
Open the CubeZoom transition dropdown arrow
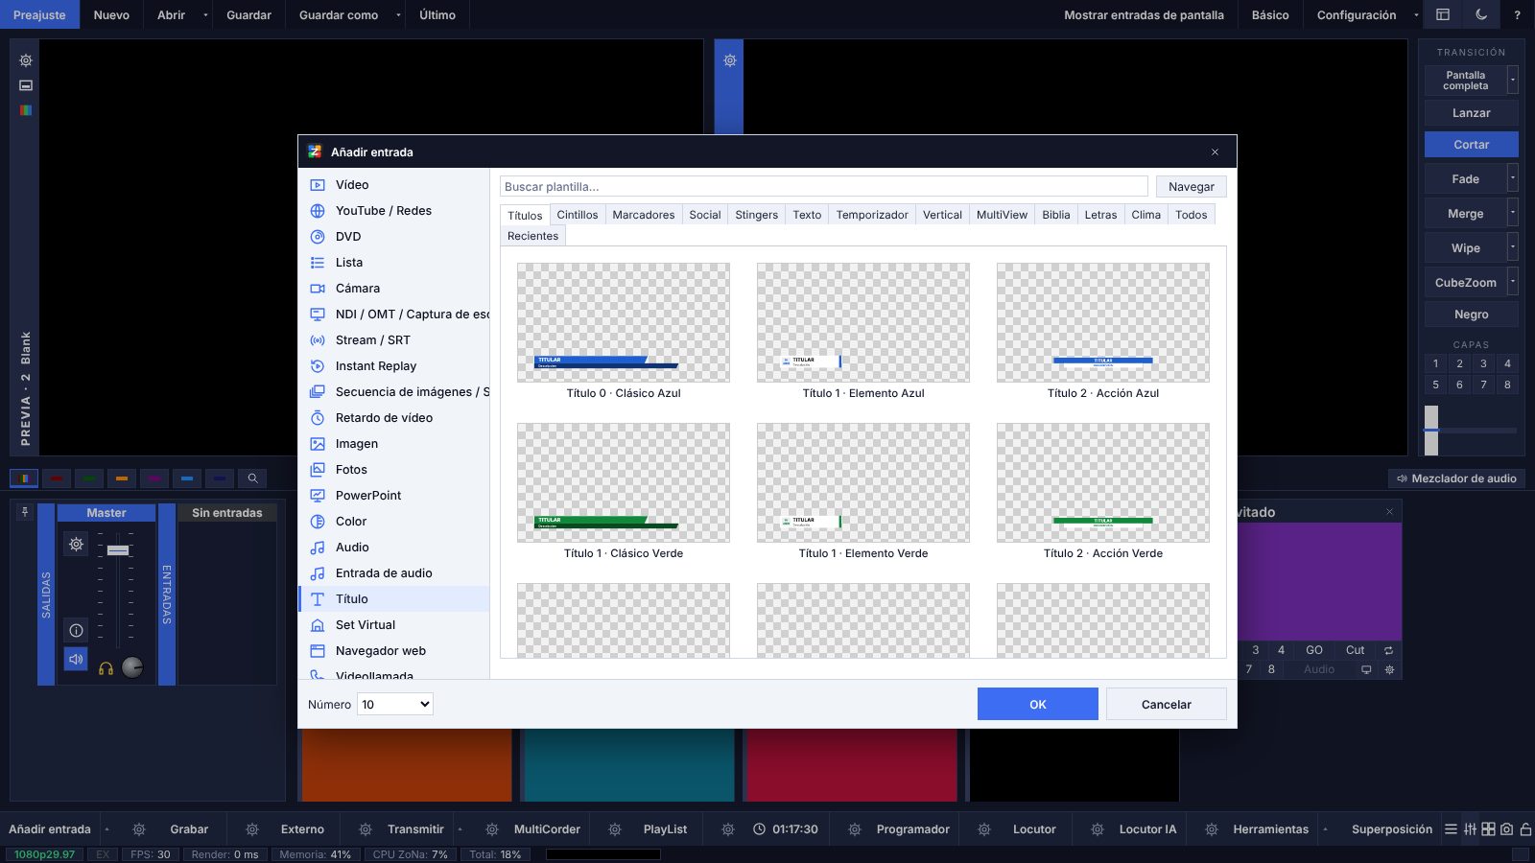click(1513, 282)
